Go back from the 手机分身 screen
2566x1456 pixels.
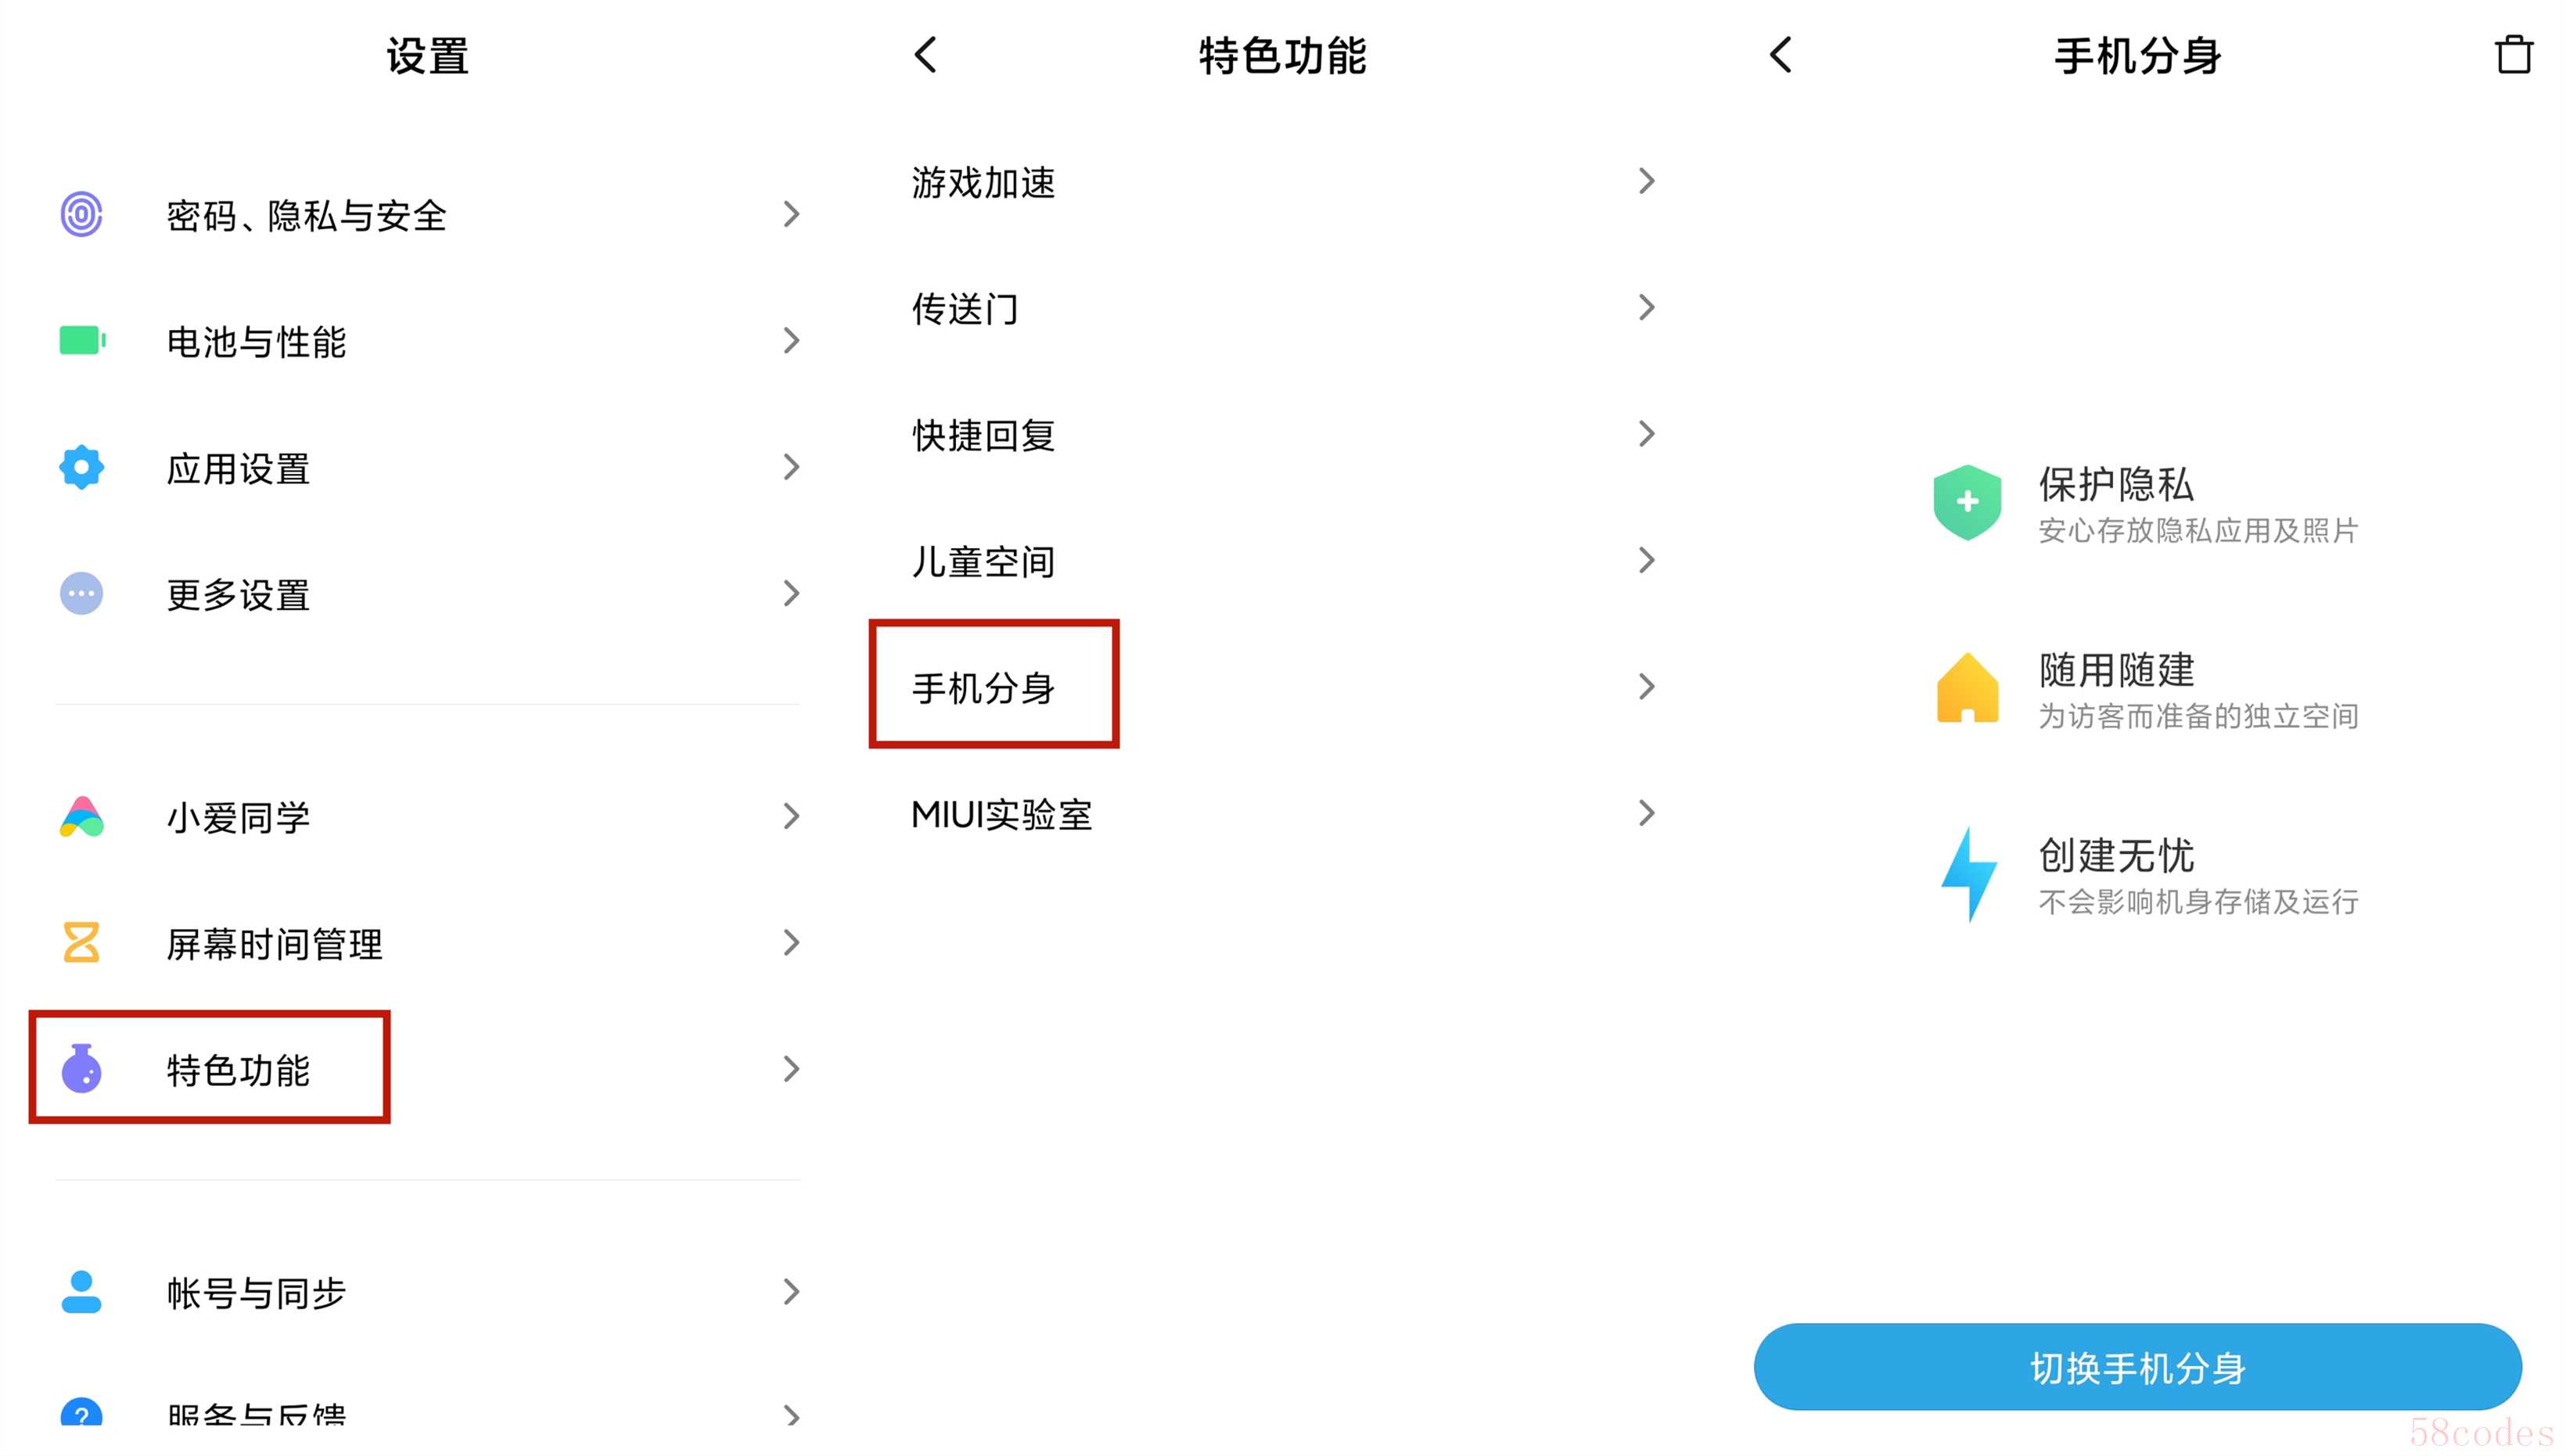1781,55
